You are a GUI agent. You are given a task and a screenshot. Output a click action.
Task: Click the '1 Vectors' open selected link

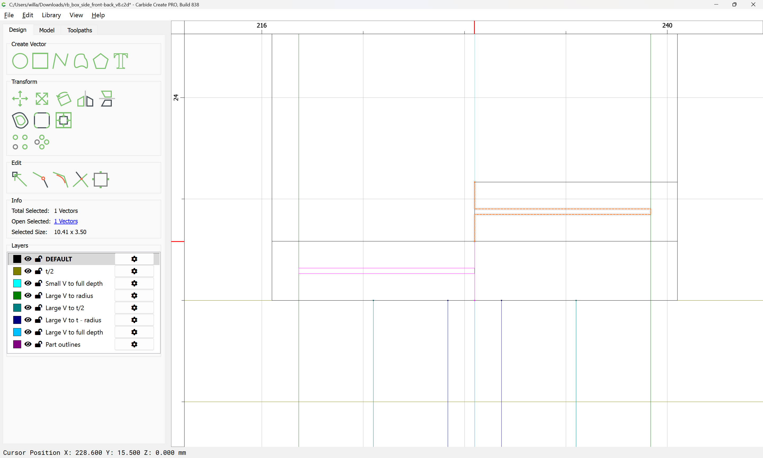pyautogui.click(x=66, y=221)
